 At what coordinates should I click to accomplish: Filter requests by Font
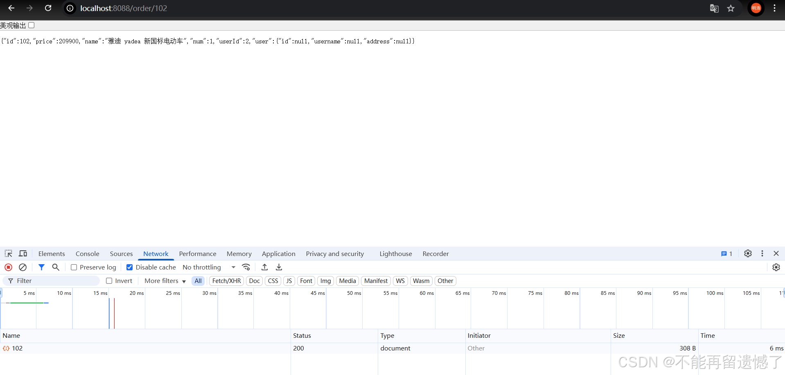click(x=306, y=281)
